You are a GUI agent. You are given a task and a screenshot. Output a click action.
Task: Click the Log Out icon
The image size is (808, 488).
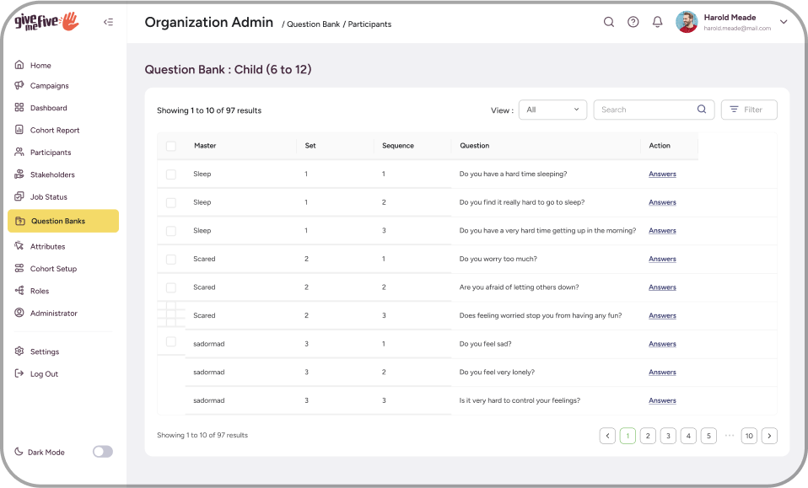pos(19,373)
